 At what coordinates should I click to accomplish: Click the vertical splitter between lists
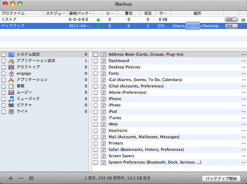[x=90, y=111]
